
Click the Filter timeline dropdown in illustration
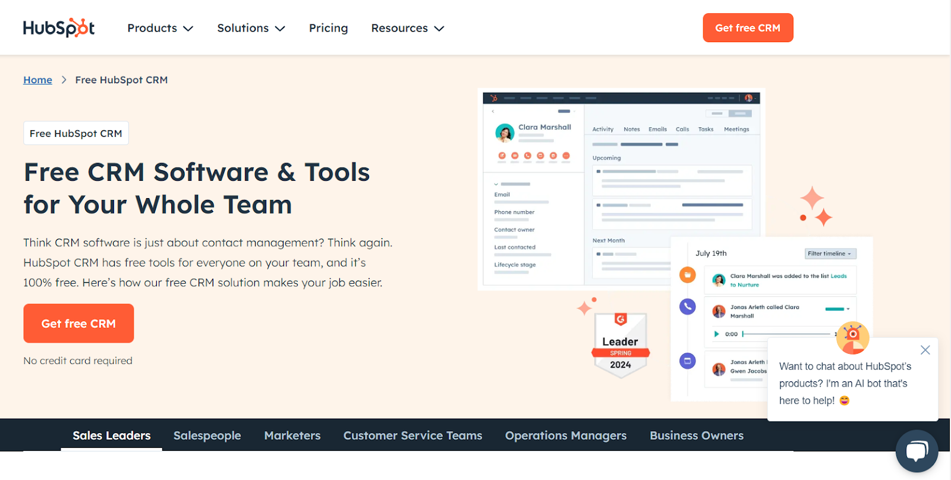(x=830, y=253)
